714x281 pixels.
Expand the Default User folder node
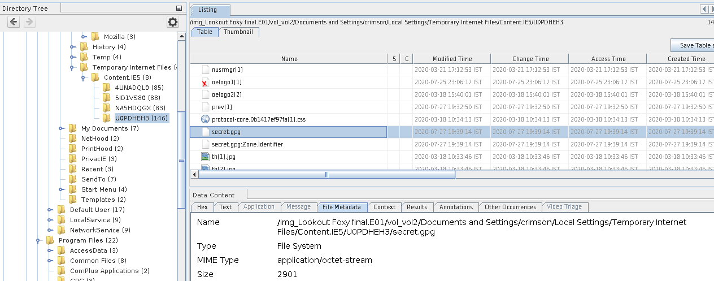(50, 210)
